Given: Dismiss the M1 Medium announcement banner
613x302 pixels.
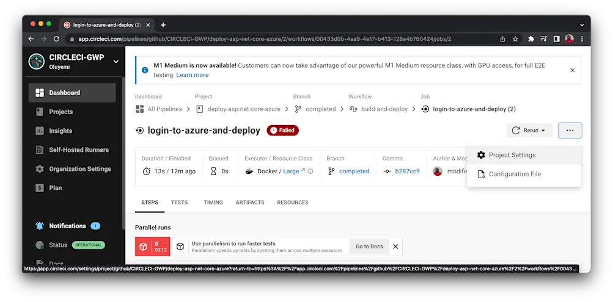Looking at the screenshot, I should tap(572, 70).
